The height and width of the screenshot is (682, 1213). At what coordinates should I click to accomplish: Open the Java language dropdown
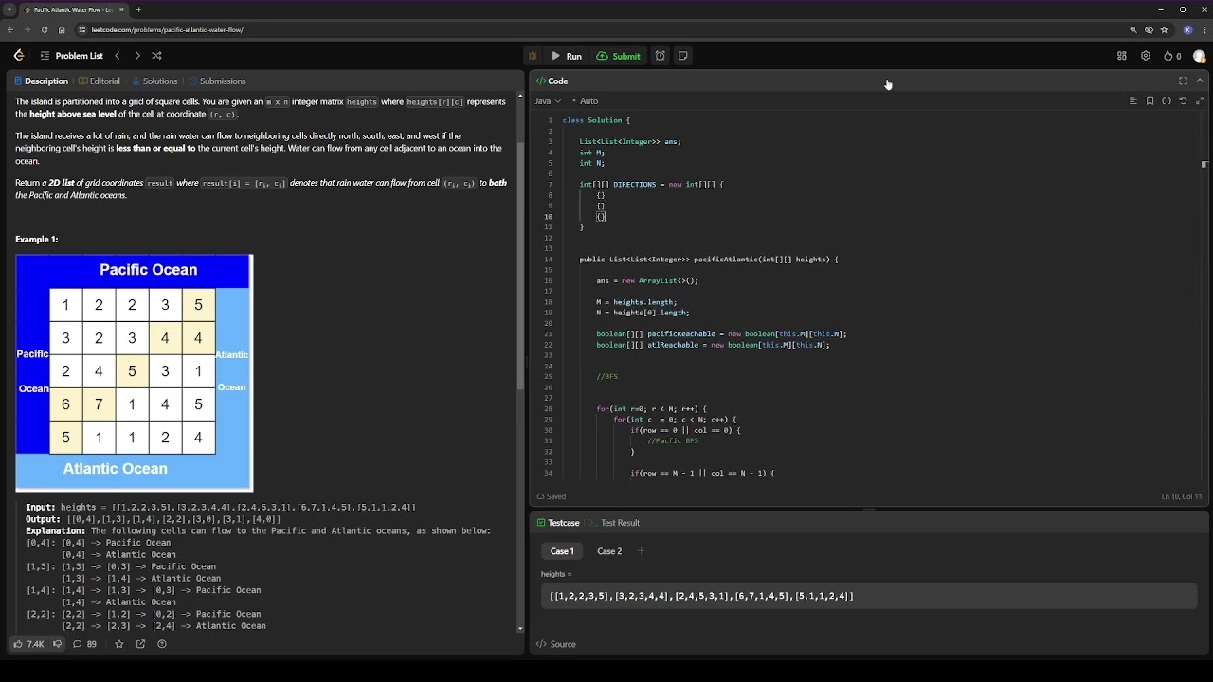click(548, 100)
